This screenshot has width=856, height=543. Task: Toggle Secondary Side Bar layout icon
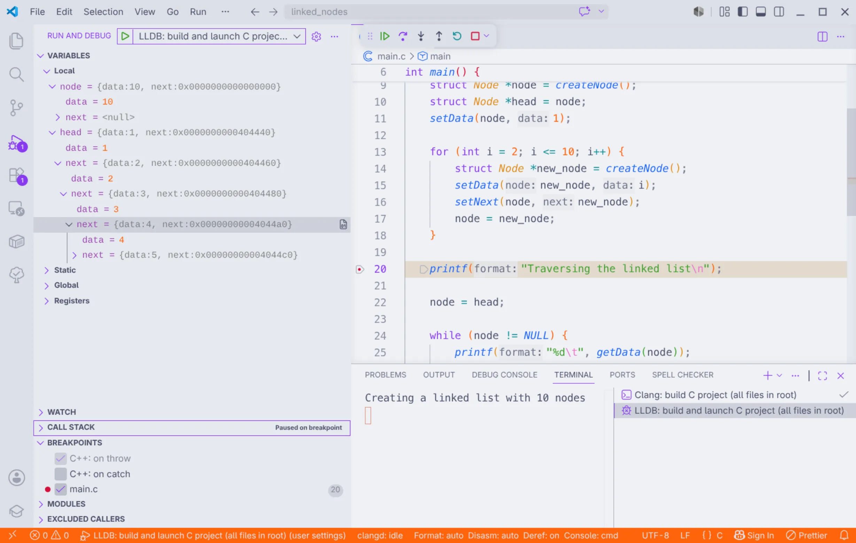pos(779,12)
